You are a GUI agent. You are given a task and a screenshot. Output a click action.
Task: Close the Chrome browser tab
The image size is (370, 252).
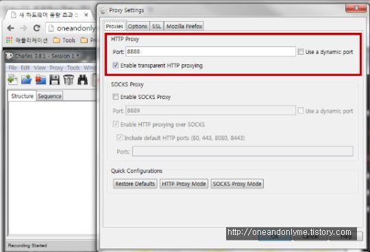click(x=86, y=15)
